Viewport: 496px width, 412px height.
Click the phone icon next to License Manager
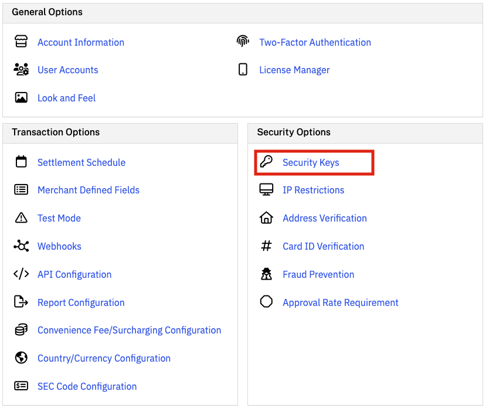(x=243, y=70)
